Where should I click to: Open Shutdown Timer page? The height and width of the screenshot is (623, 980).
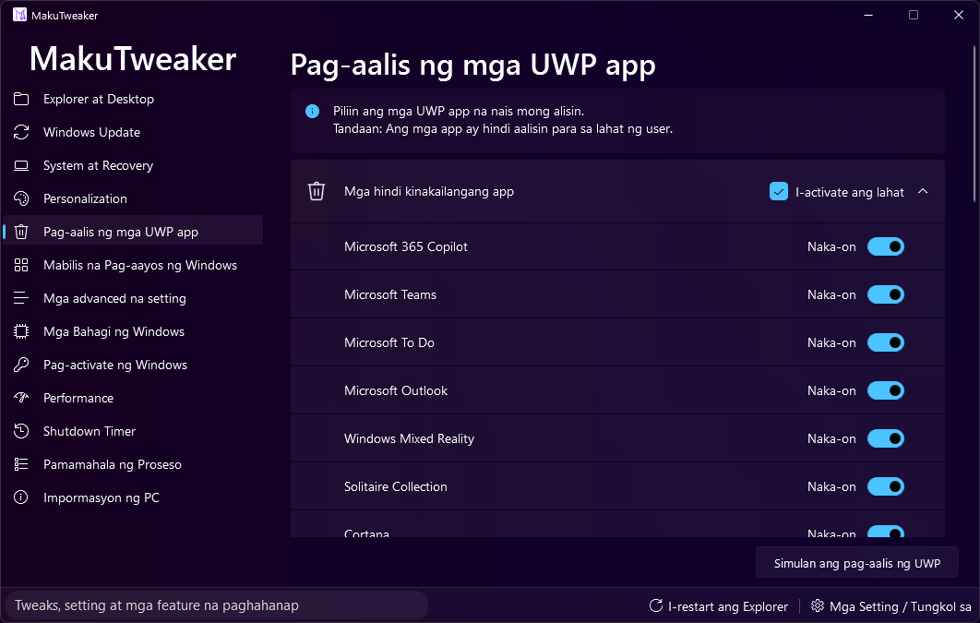click(133, 430)
